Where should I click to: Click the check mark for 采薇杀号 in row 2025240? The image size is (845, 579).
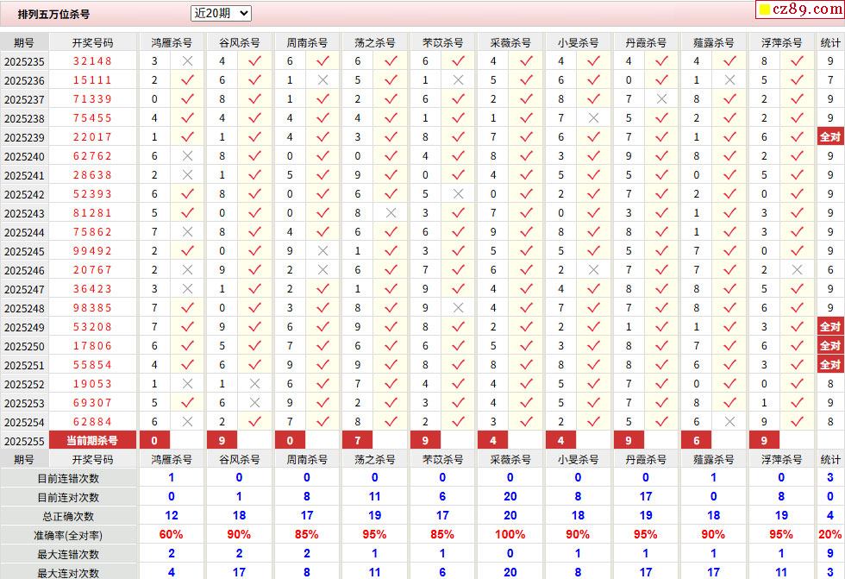(x=526, y=156)
